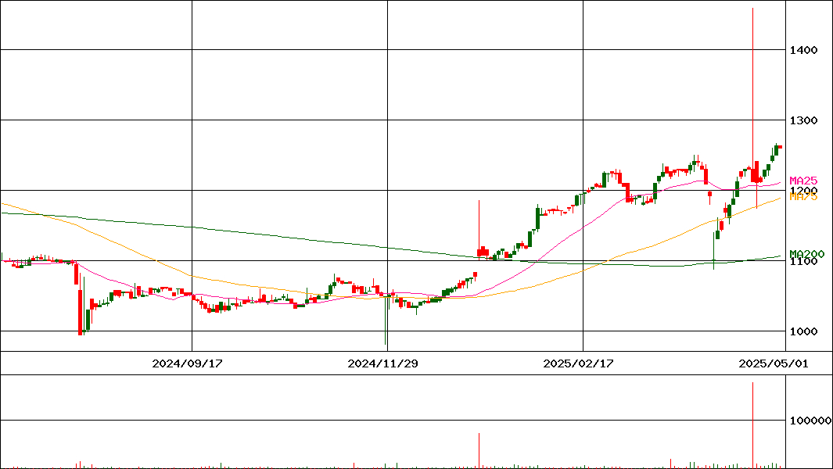Click the tallest red volume bar
Image resolution: width=833 pixels, height=469 pixels.
(752, 425)
